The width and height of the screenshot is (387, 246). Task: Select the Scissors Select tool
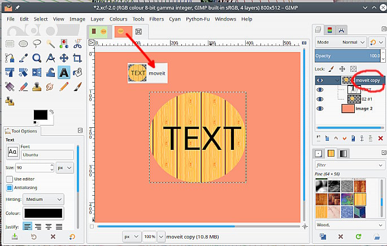click(x=77, y=44)
